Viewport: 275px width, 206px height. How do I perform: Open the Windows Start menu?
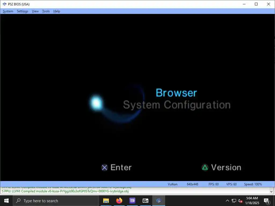pyautogui.click(x=6, y=201)
